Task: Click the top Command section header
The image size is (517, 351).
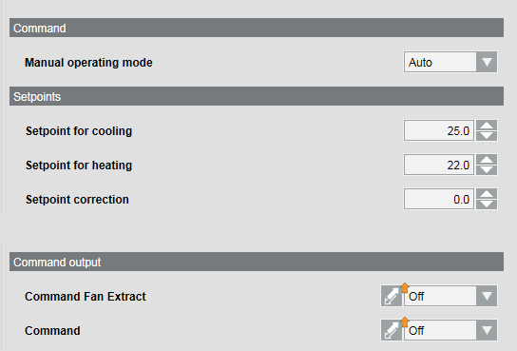Action: pyautogui.click(x=257, y=28)
